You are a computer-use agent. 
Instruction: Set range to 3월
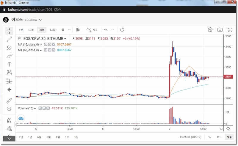pos(48,137)
